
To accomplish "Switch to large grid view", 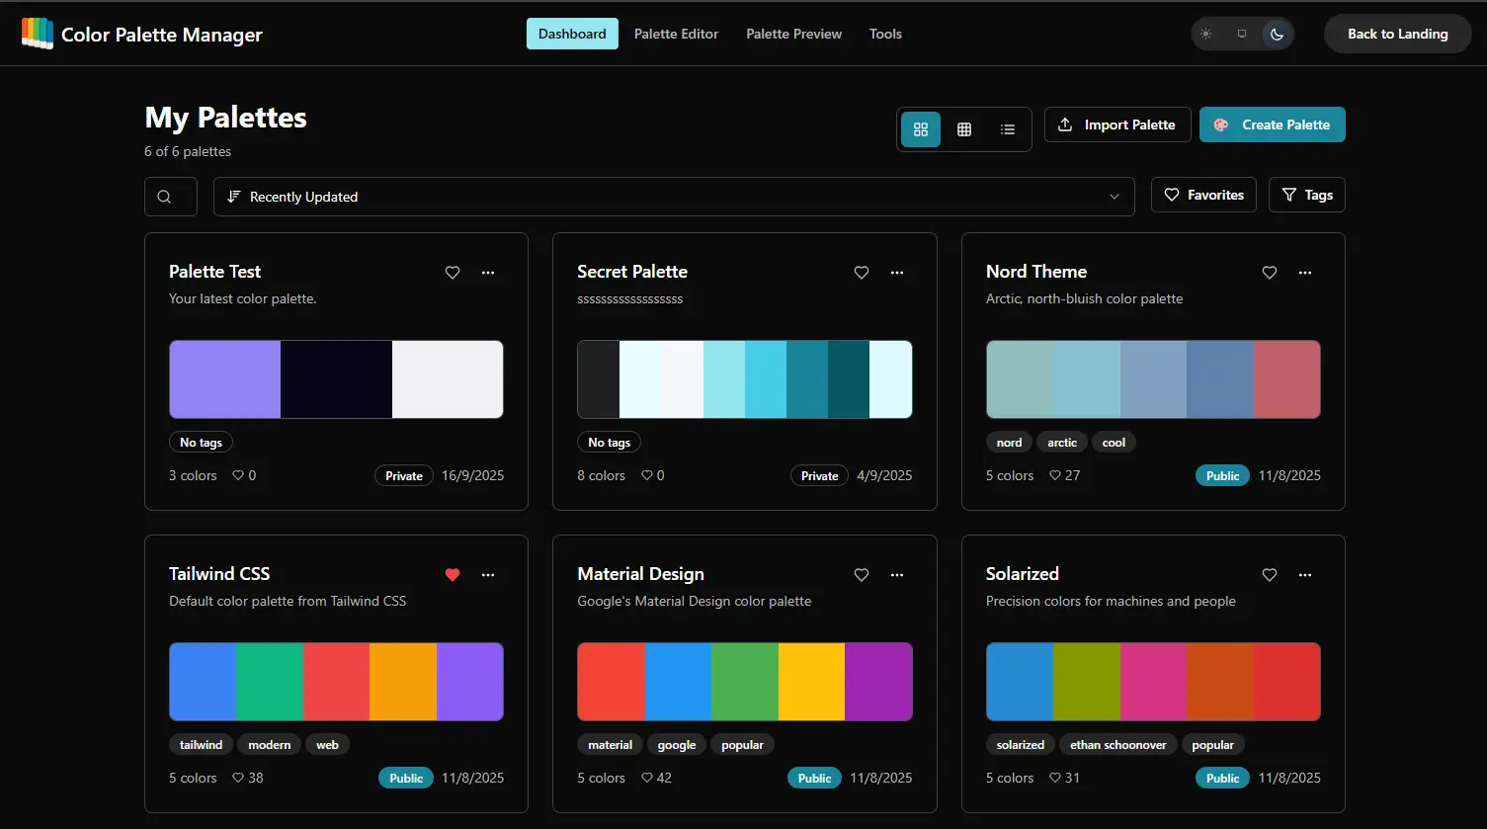I will coord(921,129).
